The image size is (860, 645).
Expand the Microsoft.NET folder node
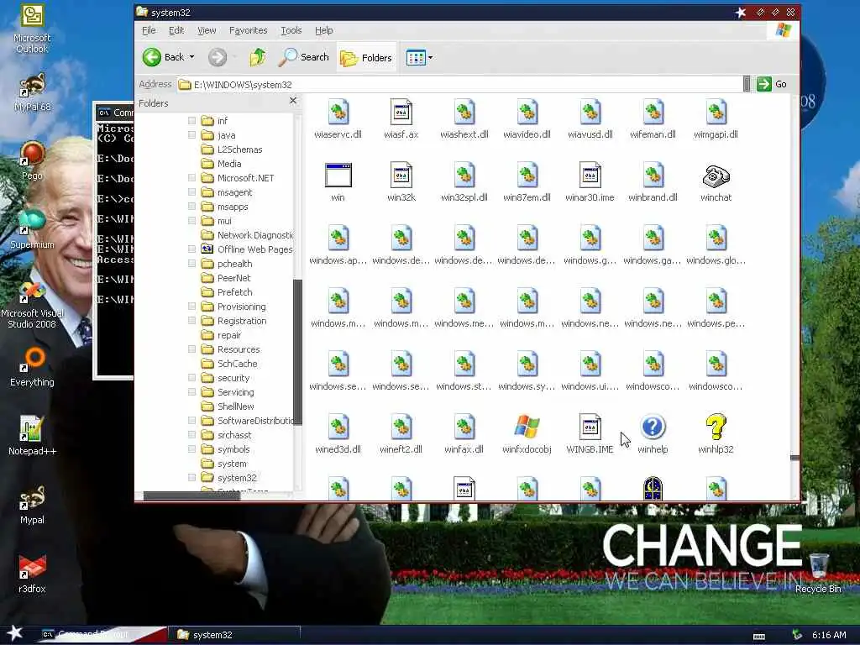[192, 178]
